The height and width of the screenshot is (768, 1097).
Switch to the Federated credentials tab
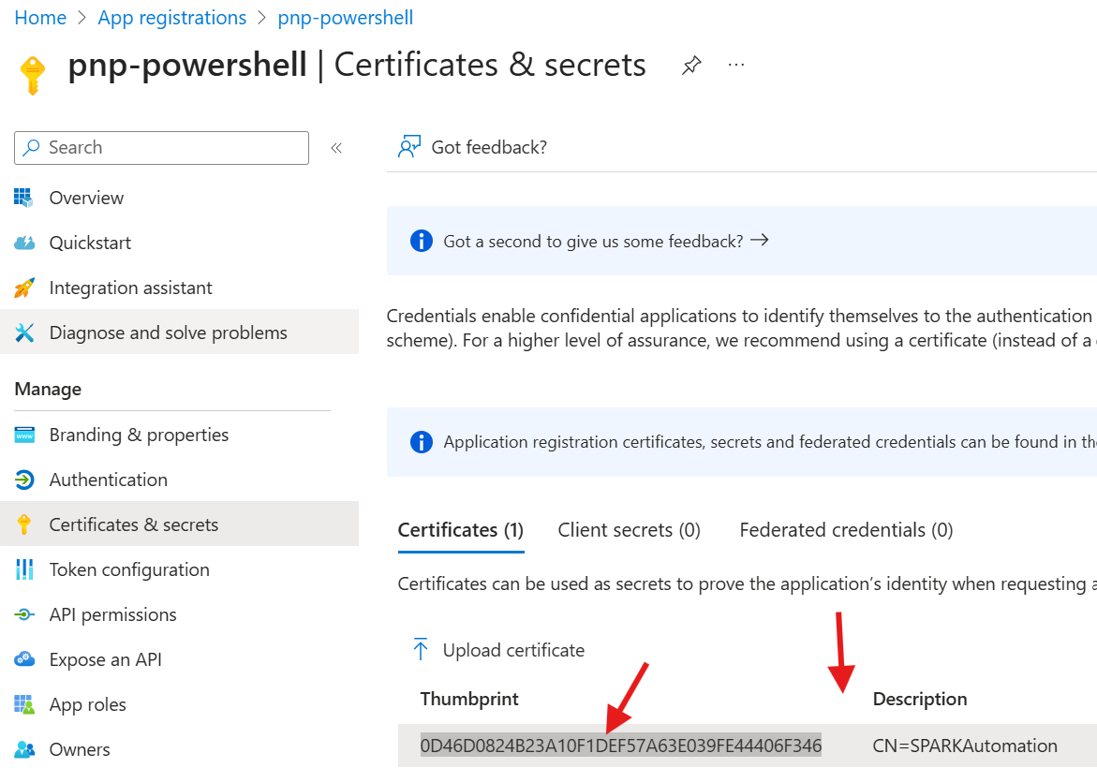[846, 530]
